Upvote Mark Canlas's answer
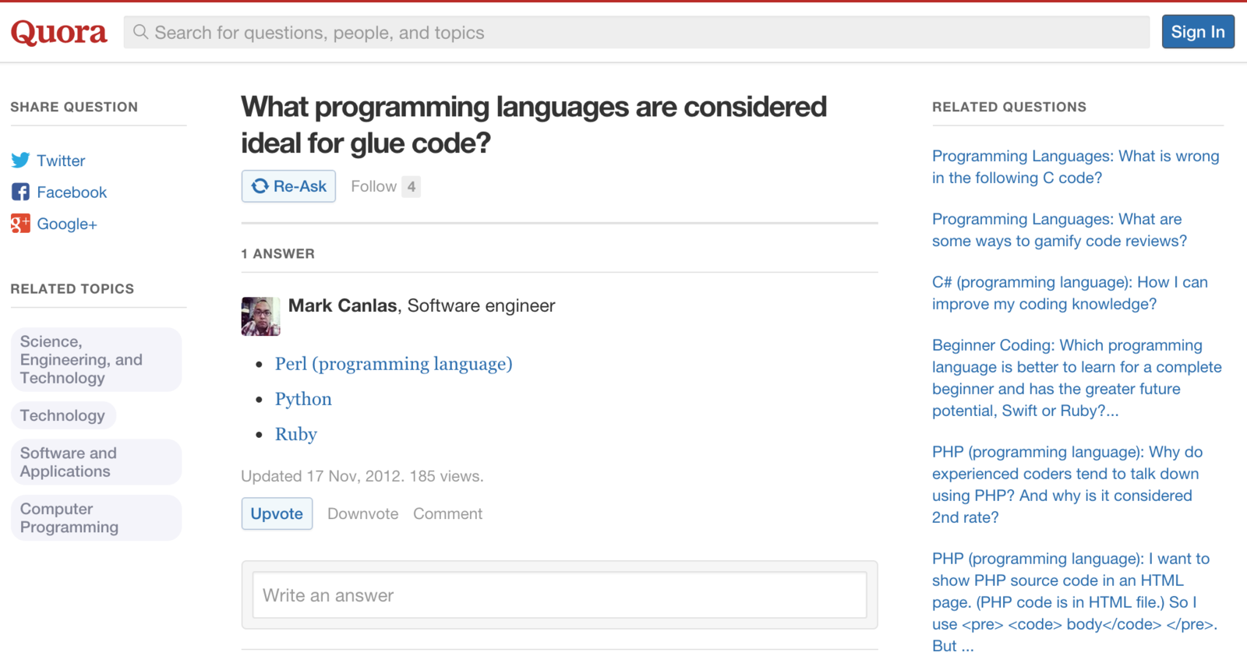Viewport: 1247px width, 667px height. tap(277, 513)
